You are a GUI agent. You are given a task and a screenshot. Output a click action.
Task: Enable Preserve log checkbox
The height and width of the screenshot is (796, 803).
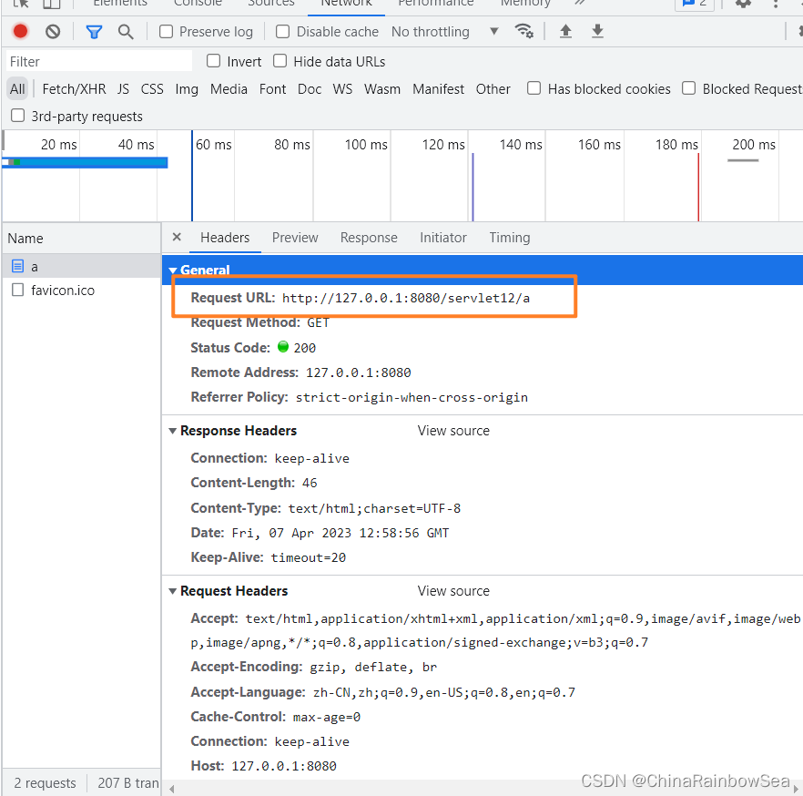(166, 32)
